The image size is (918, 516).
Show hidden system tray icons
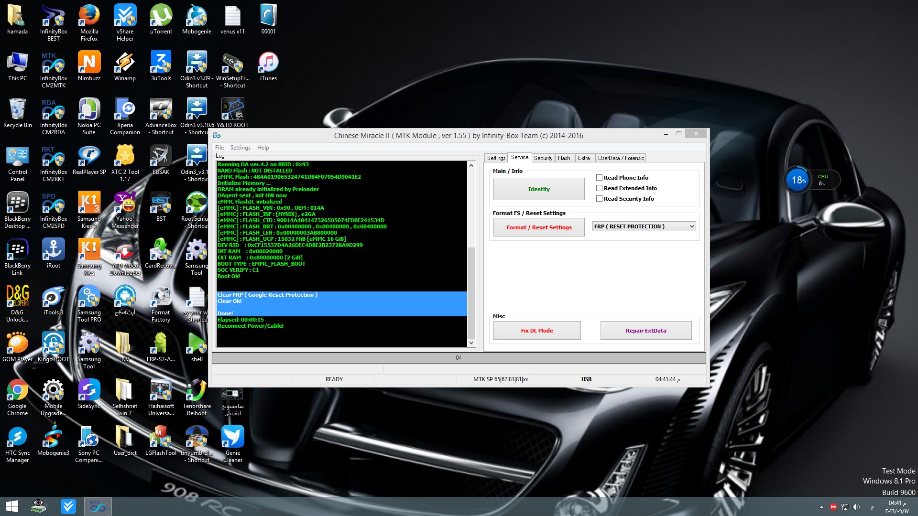click(821, 507)
